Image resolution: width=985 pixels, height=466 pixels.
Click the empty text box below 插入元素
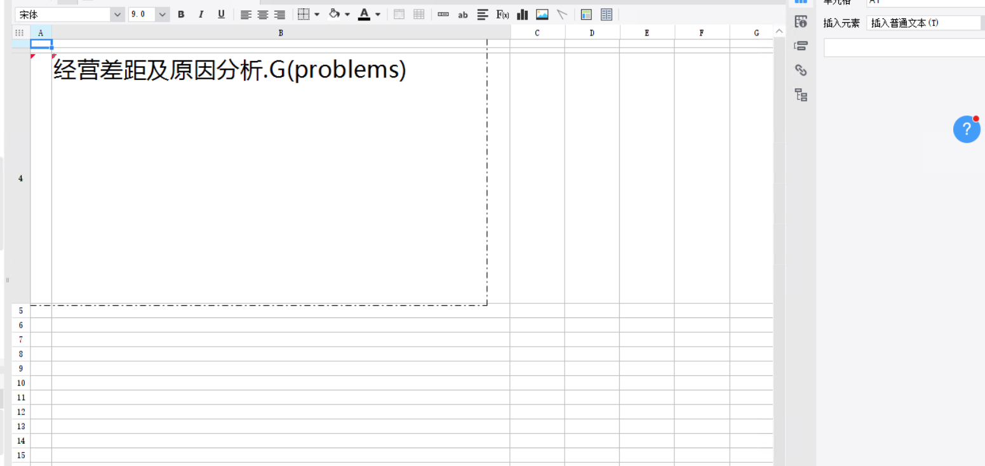(904, 48)
